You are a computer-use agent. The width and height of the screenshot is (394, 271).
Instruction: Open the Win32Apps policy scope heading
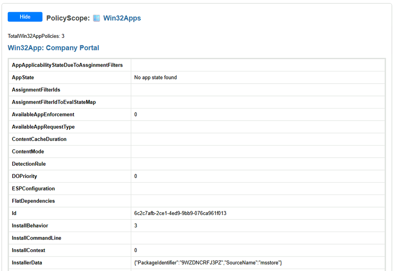pos(122,18)
